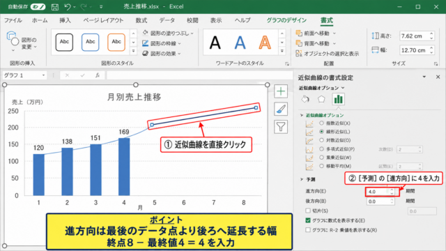The height and width of the screenshot is (251, 446).
Task: Switch to the ホーム tab
Action: 40,20
